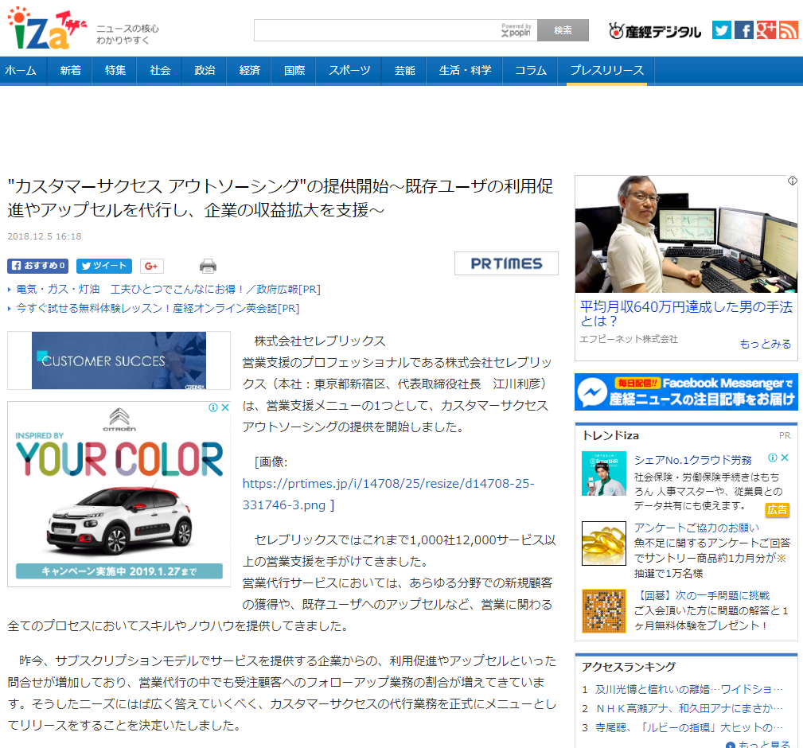The height and width of the screenshot is (748, 803).
Task: Open the 社会 navigation tab
Action: pos(160,70)
